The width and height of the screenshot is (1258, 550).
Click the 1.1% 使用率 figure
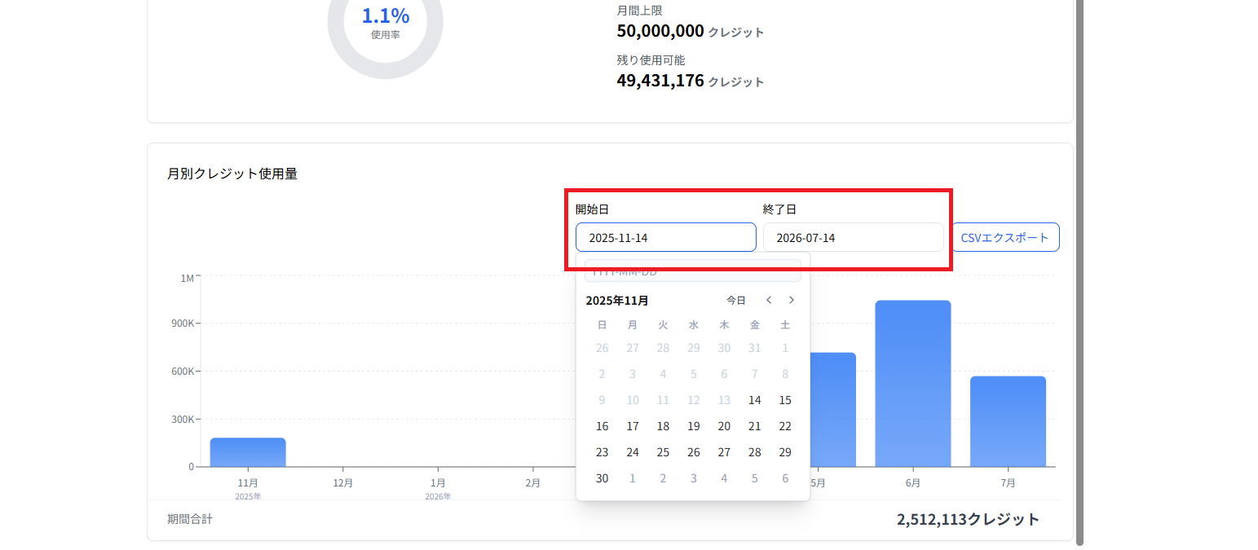pos(386,15)
